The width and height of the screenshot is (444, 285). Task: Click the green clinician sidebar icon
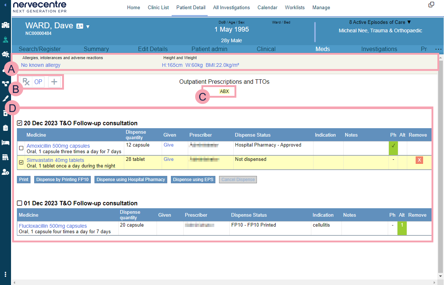[x=6, y=40]
